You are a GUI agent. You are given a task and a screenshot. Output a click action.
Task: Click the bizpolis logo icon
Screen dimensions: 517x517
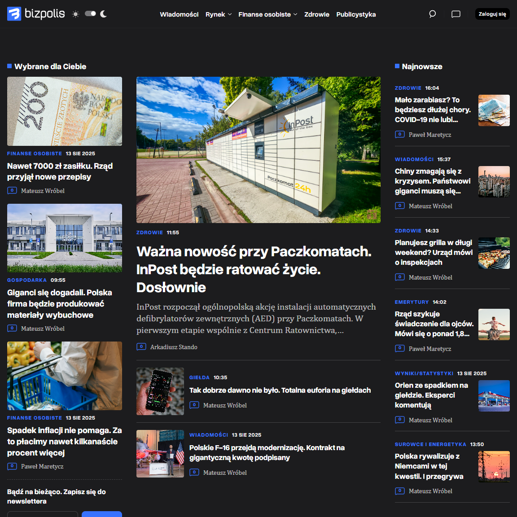(x=14, y=14)
